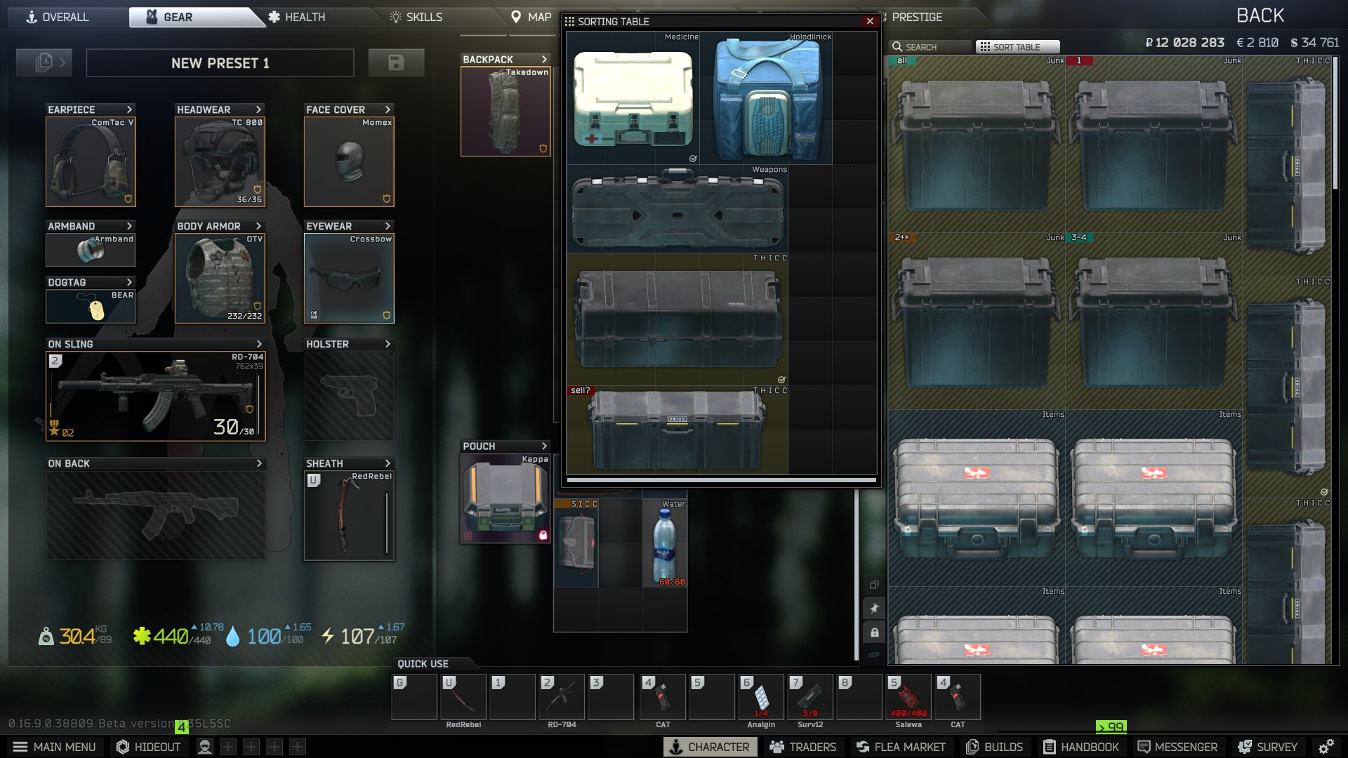Expand the BODY ARMOR slot arrow

[x=258, y=226]
